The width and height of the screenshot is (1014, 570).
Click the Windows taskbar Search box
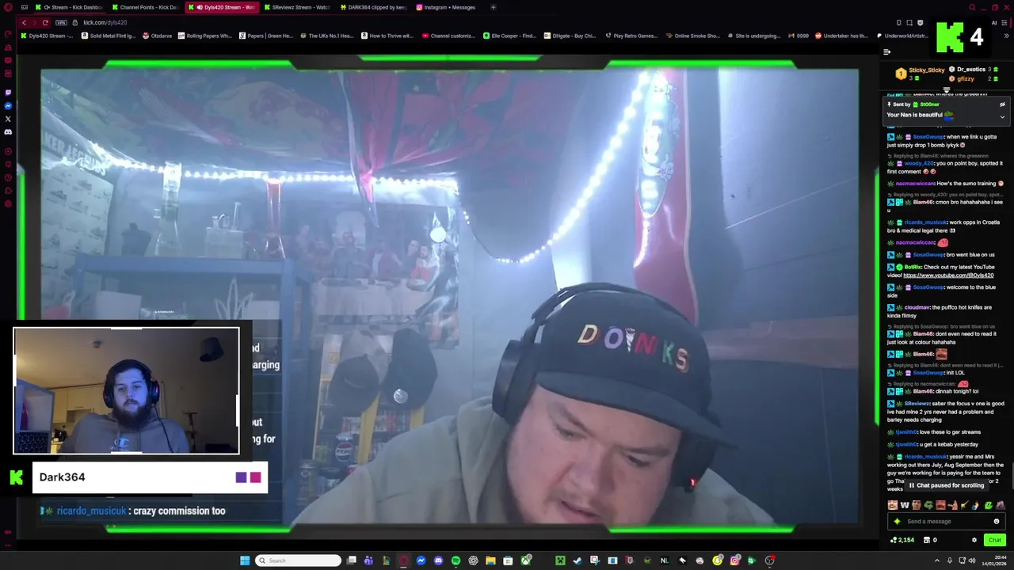pyautogui.click(x=298, y=560)
